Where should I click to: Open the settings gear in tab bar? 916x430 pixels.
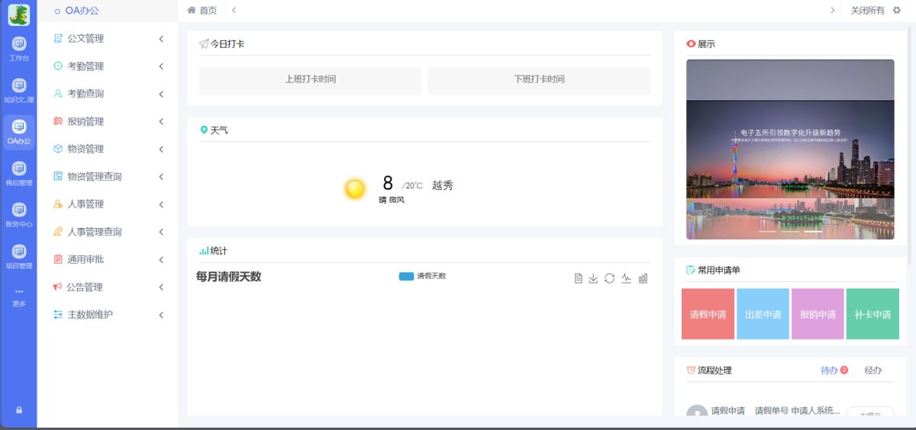click(897, 11)
